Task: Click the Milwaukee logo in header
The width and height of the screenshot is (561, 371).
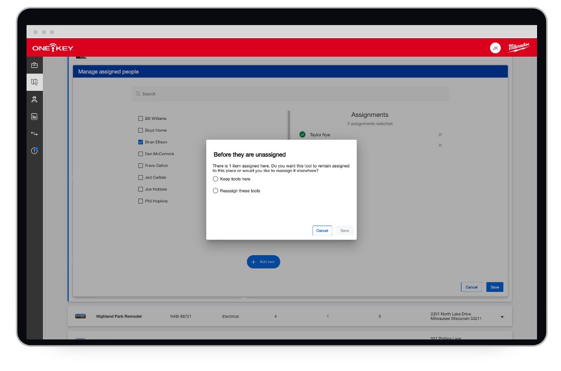Action: point(518,48)
